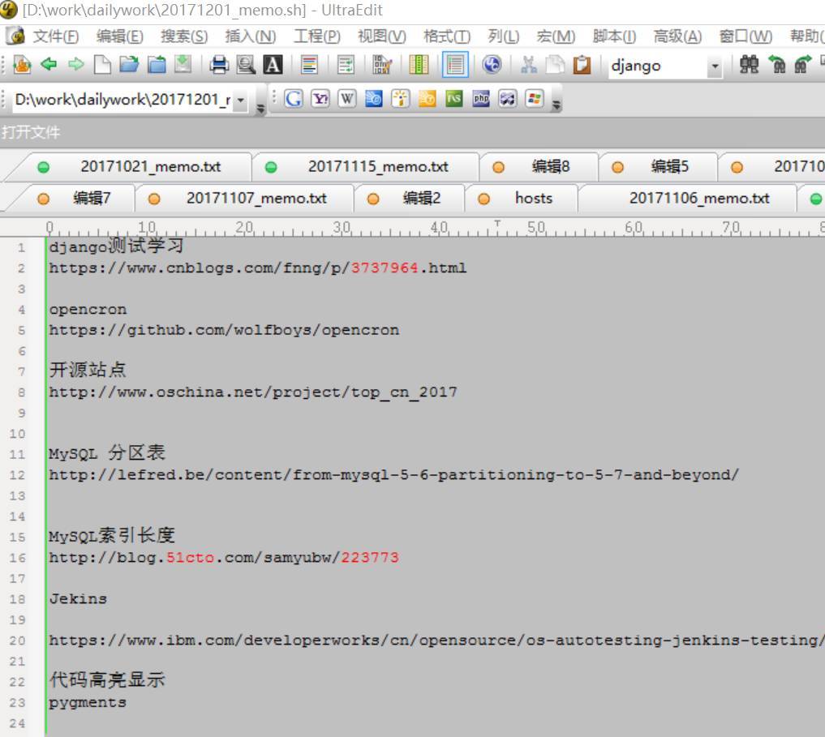
Task: Toggle the highlighted file view list icon
Action: pyautogui.click(x=455, y=65)
